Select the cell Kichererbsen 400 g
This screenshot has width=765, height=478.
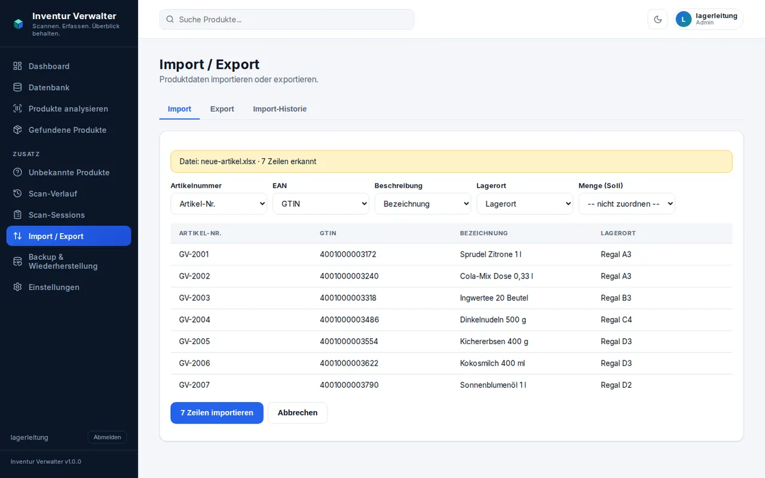coord(494,342)
